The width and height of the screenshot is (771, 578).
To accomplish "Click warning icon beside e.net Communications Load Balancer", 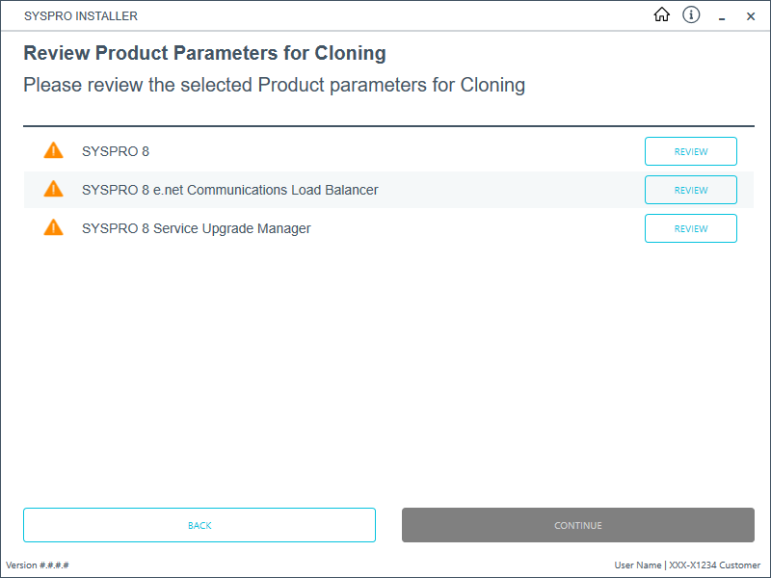I will 54,189.
